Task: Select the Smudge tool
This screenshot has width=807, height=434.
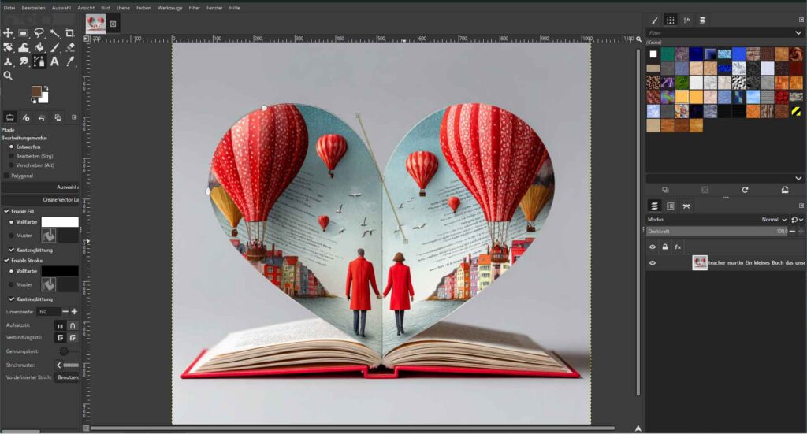Action: point(23,61)
